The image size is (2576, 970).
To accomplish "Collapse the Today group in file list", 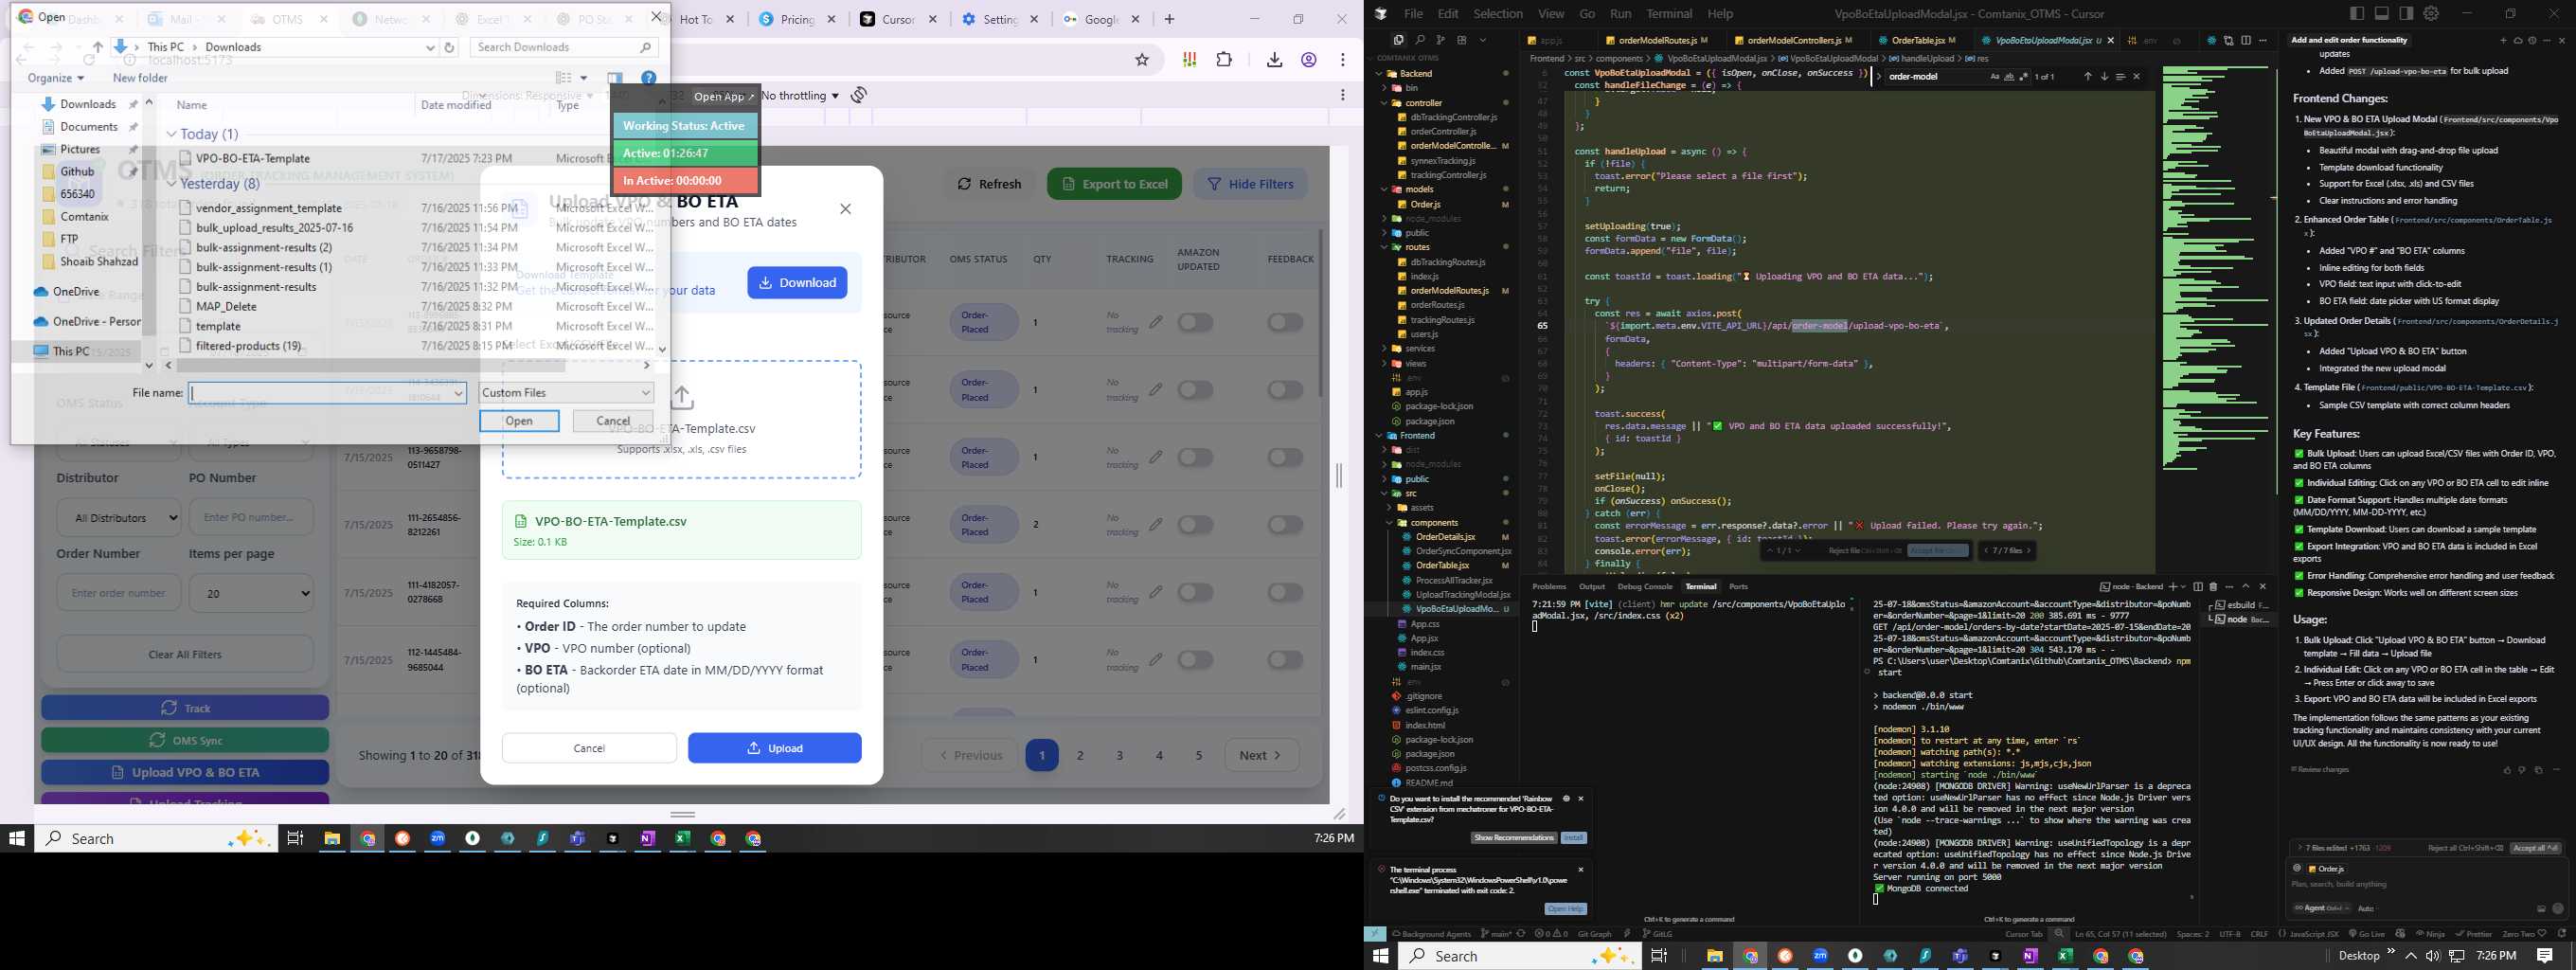I will [x=172, y=134].
